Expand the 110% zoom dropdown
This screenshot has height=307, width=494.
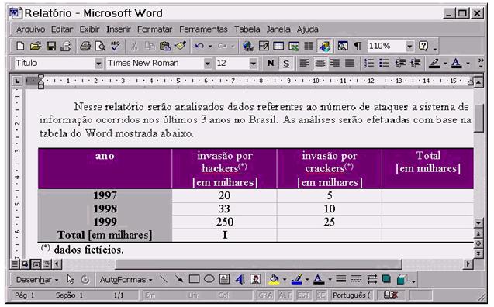409,47
